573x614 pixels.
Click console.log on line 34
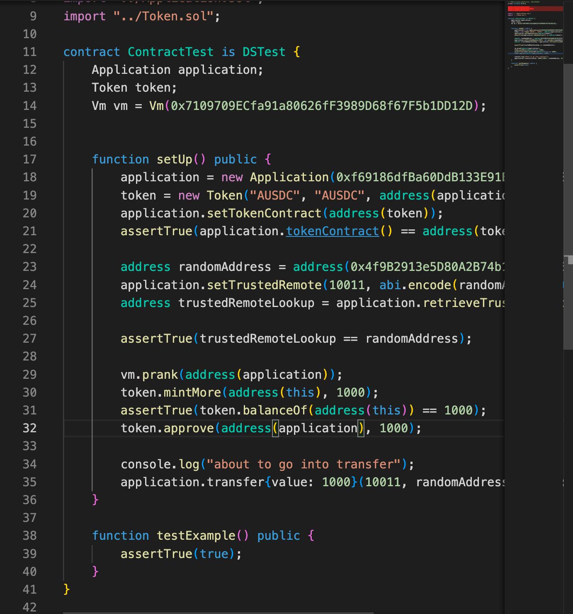[x=160, y=464]
